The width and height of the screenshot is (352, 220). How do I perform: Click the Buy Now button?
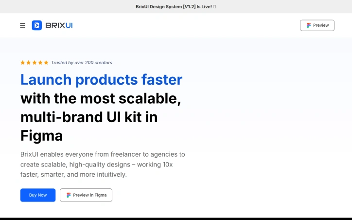tap(38, 195)
